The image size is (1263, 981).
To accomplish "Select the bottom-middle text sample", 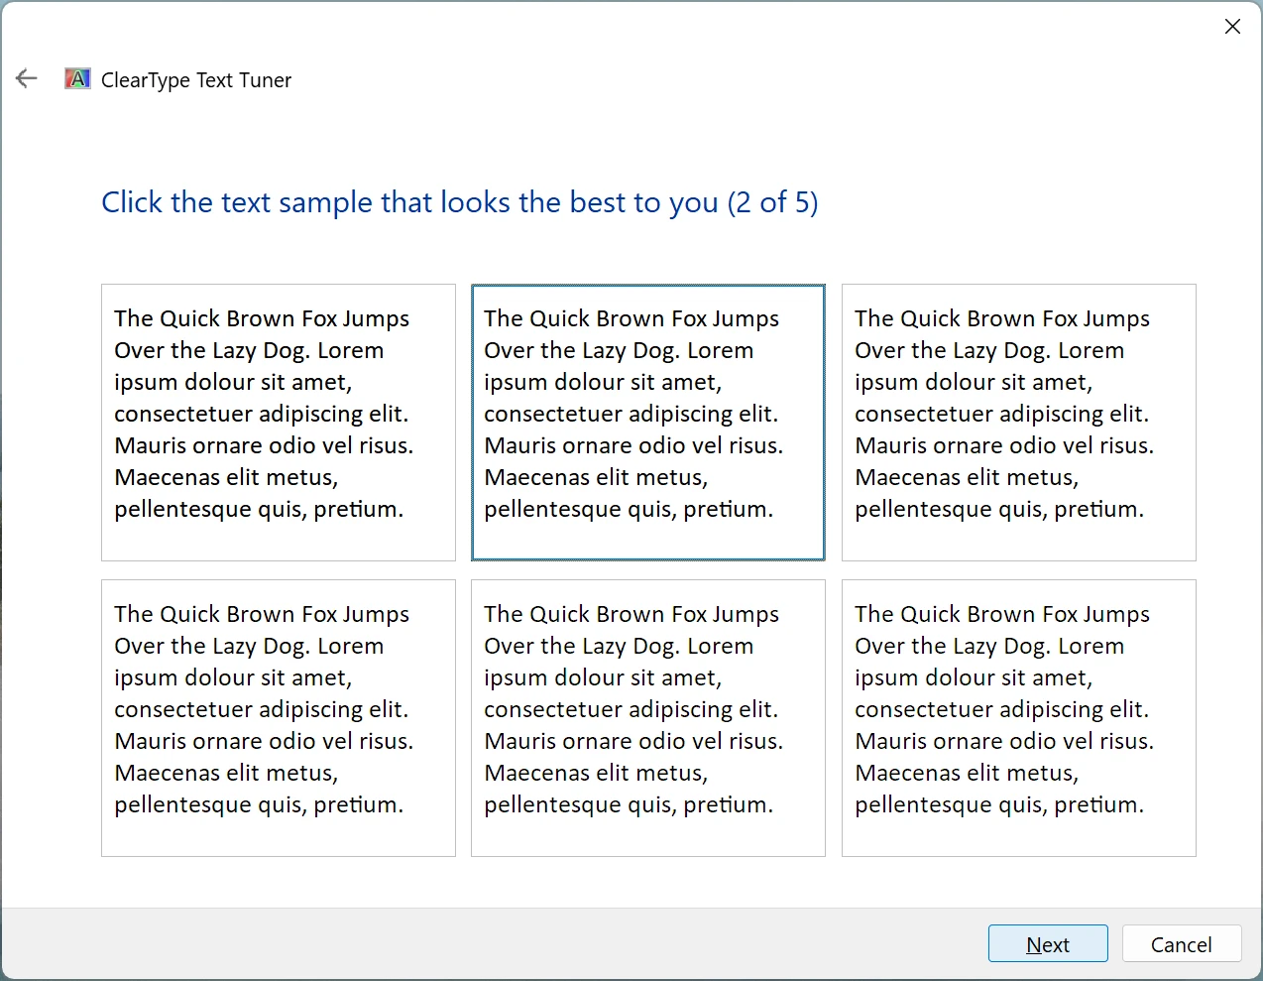I will click(647, 718).
